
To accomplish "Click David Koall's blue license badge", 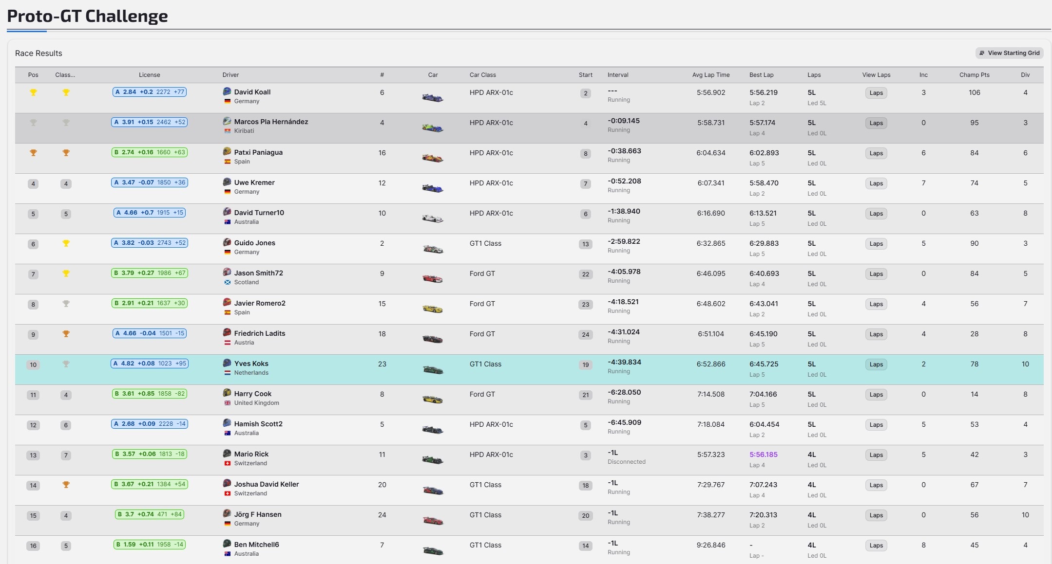I will pyautogui.click(x=150, y=92).
